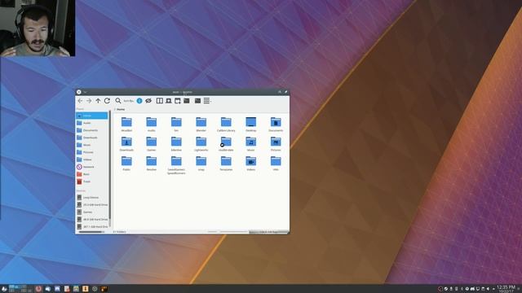The height and width of the screenshot is (293, 522).
Task: Go forward using the toolbar forward arrow
Action: [x=89, y=101]
